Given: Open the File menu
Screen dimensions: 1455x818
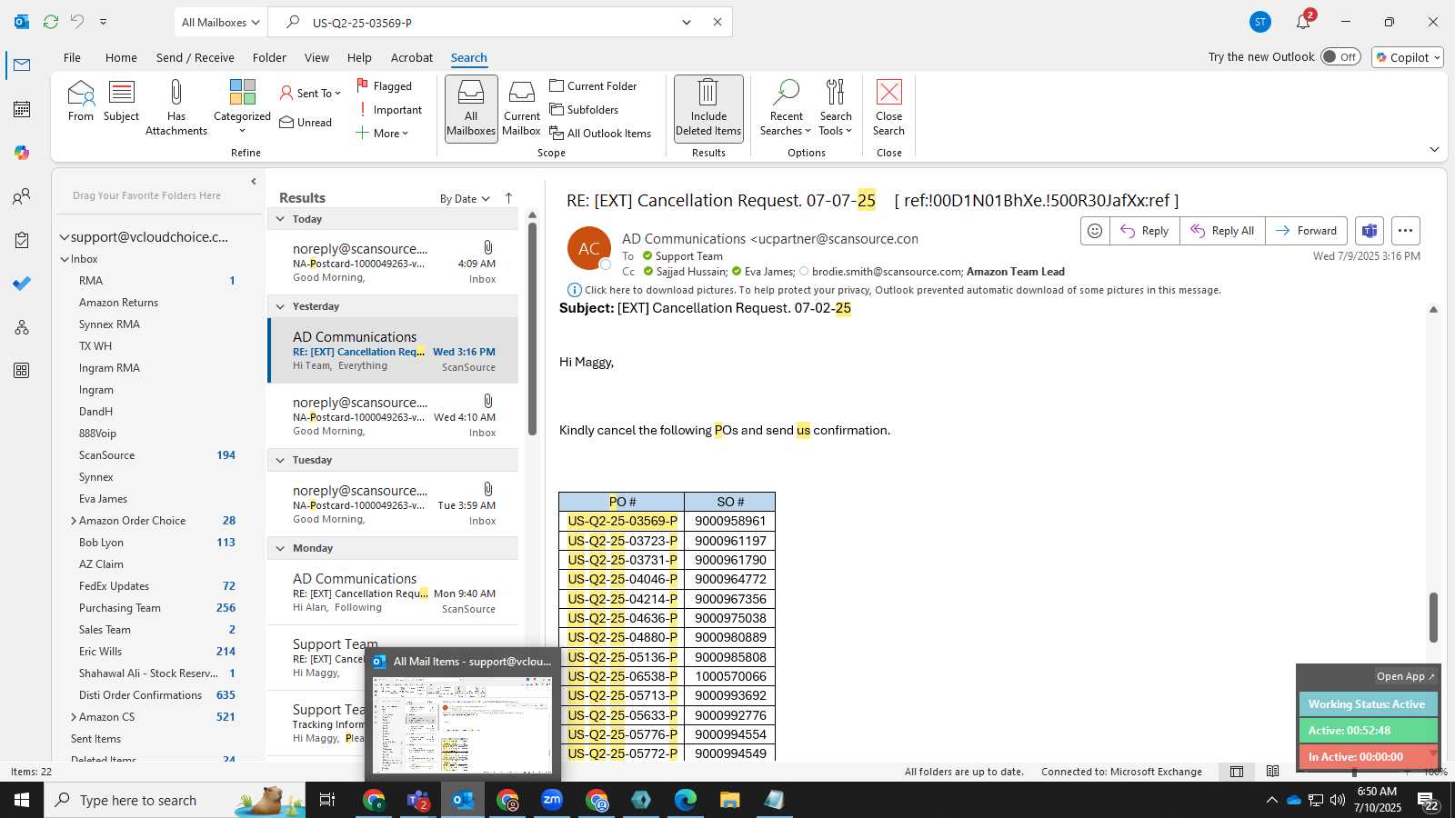Looking at the screenshot, I should (x=72, y=57).
